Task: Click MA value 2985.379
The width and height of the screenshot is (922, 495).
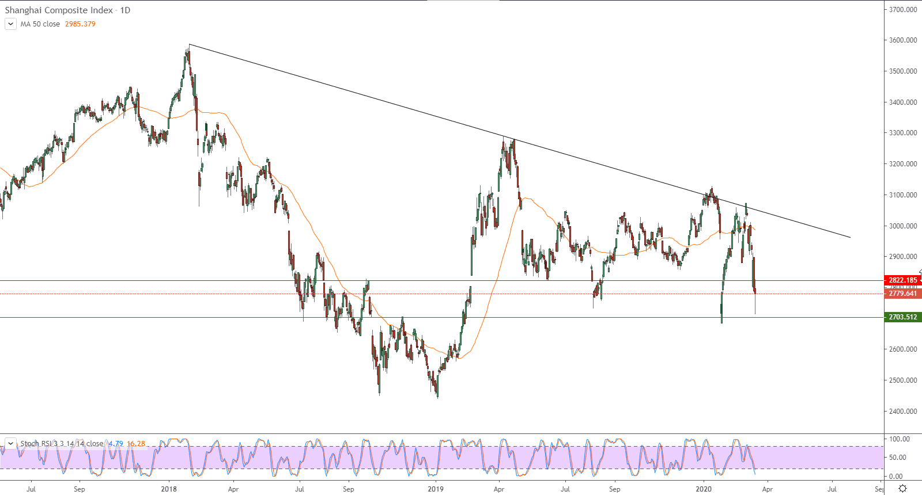Action: (80, 24)
